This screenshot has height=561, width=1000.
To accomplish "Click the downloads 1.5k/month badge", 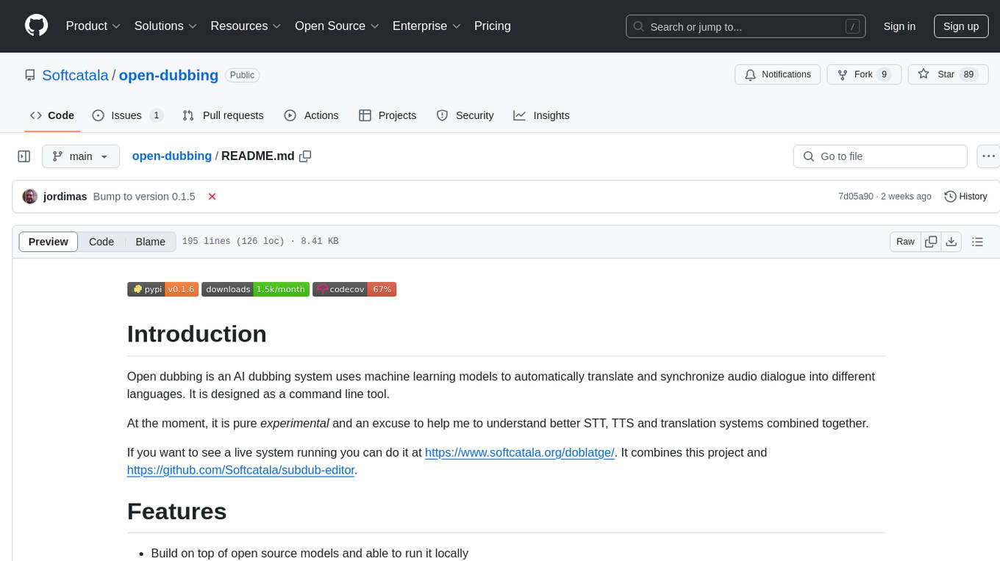I will click(x=255, y=289).
